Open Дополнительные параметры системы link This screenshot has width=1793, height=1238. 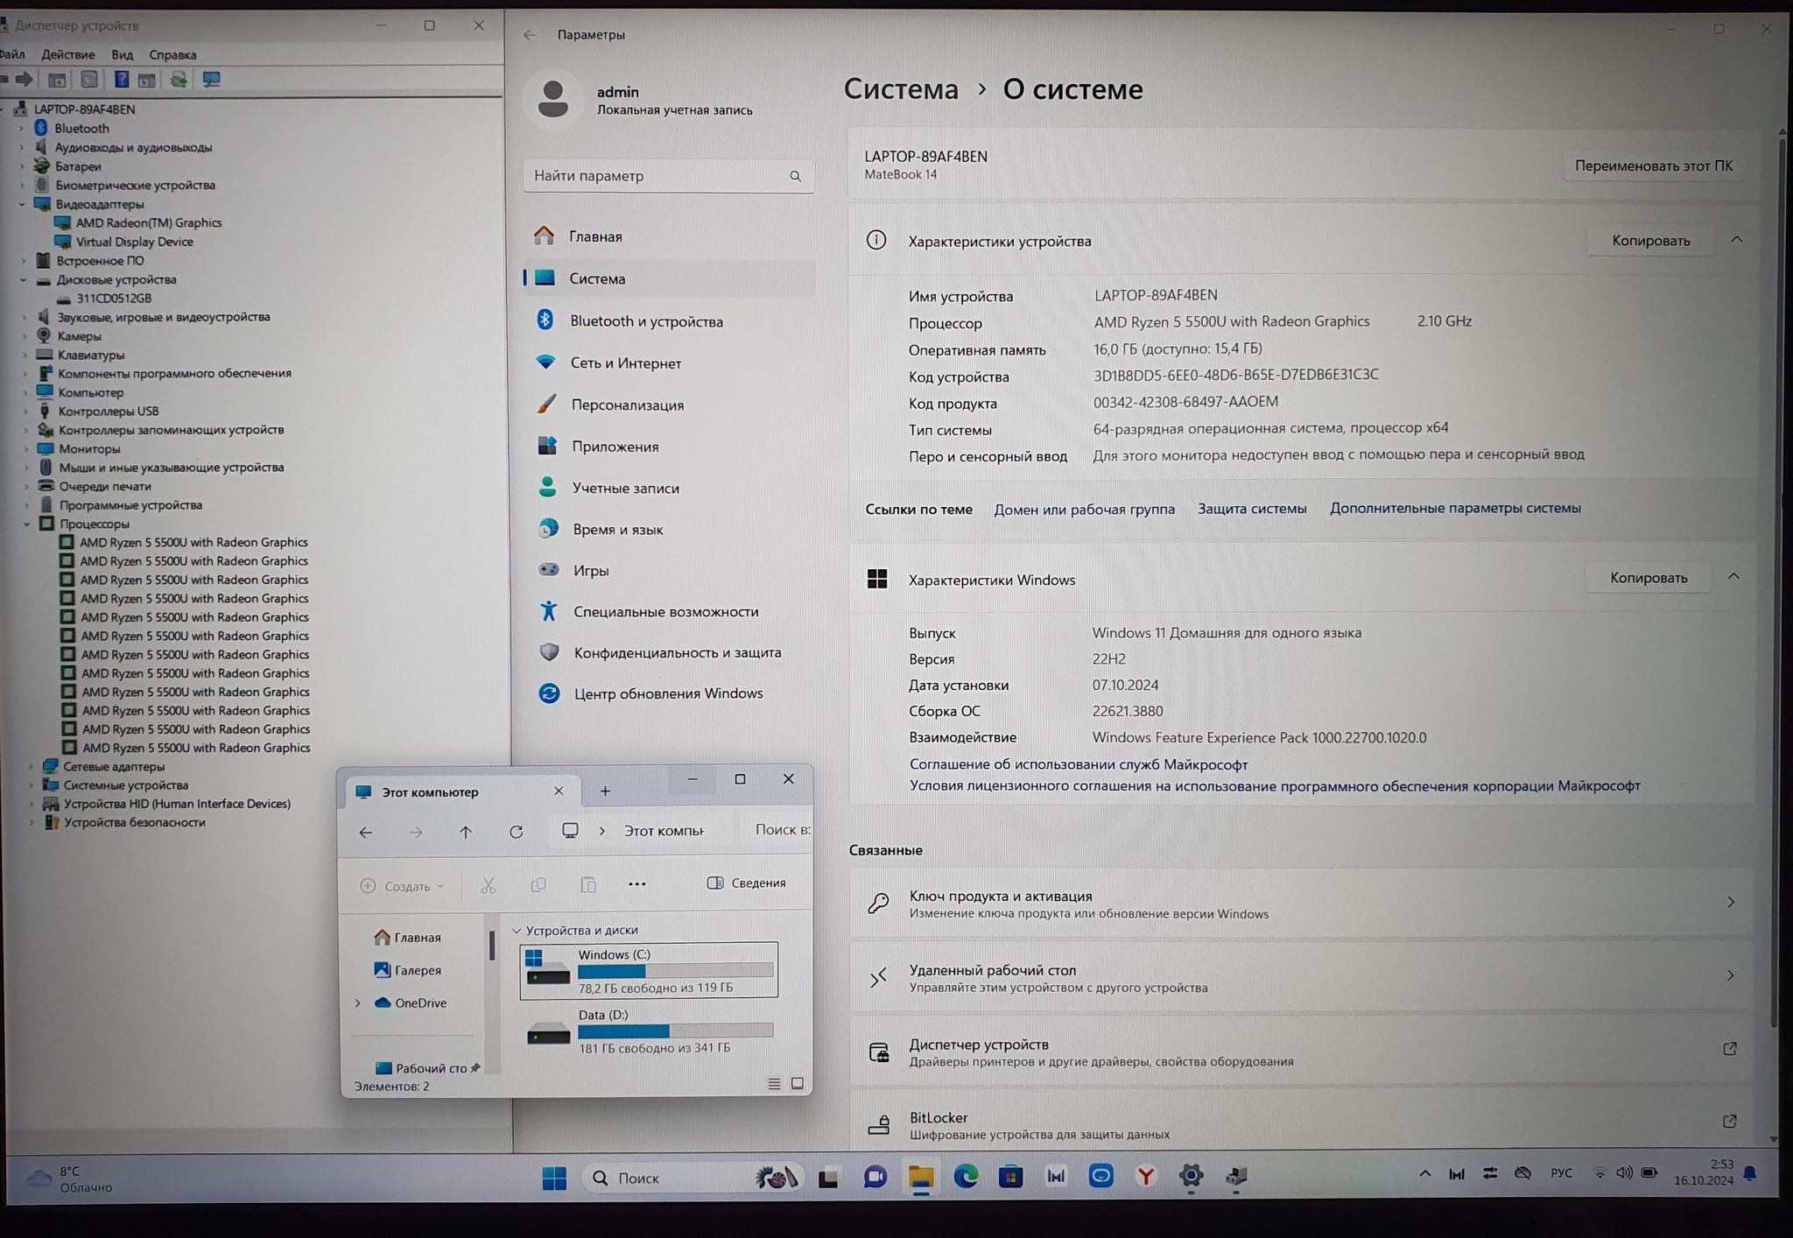tap(1455, 508)
